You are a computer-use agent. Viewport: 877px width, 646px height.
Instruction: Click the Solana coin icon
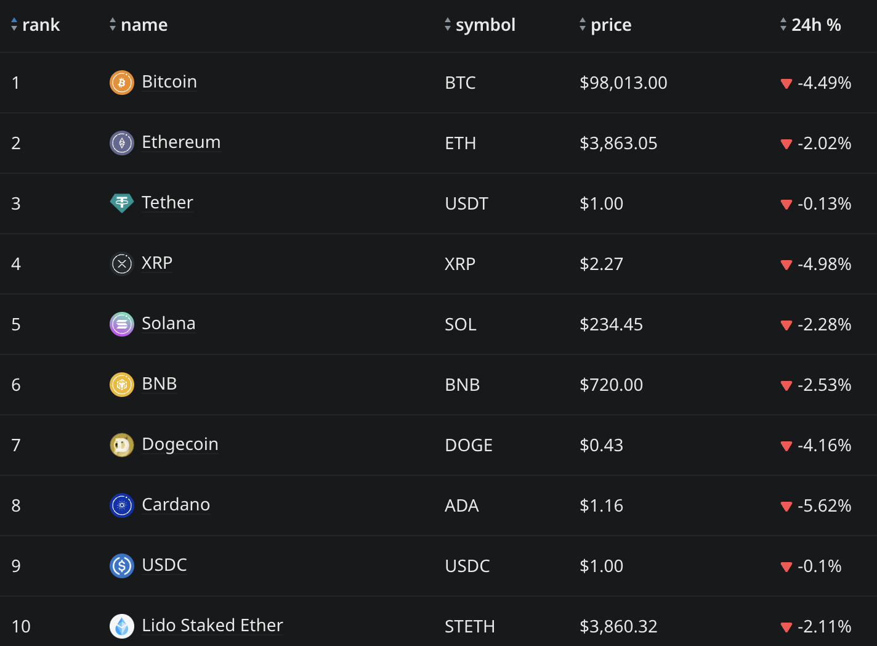pyautogui.click(x=121, y=324)
